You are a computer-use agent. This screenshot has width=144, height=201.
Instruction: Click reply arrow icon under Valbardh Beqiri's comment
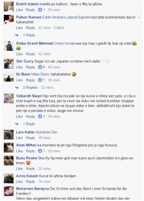pos(17,124)
